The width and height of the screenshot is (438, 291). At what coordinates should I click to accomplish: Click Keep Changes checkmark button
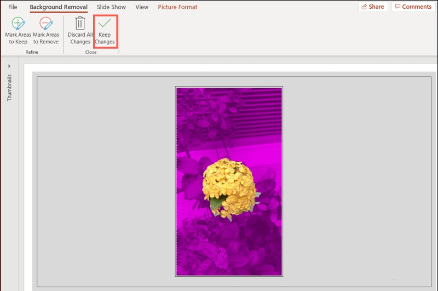[x=105, y=31]
